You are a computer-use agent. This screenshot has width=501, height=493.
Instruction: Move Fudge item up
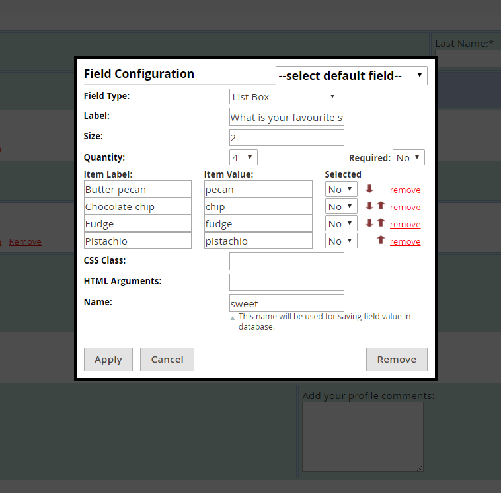pos(381,223)
